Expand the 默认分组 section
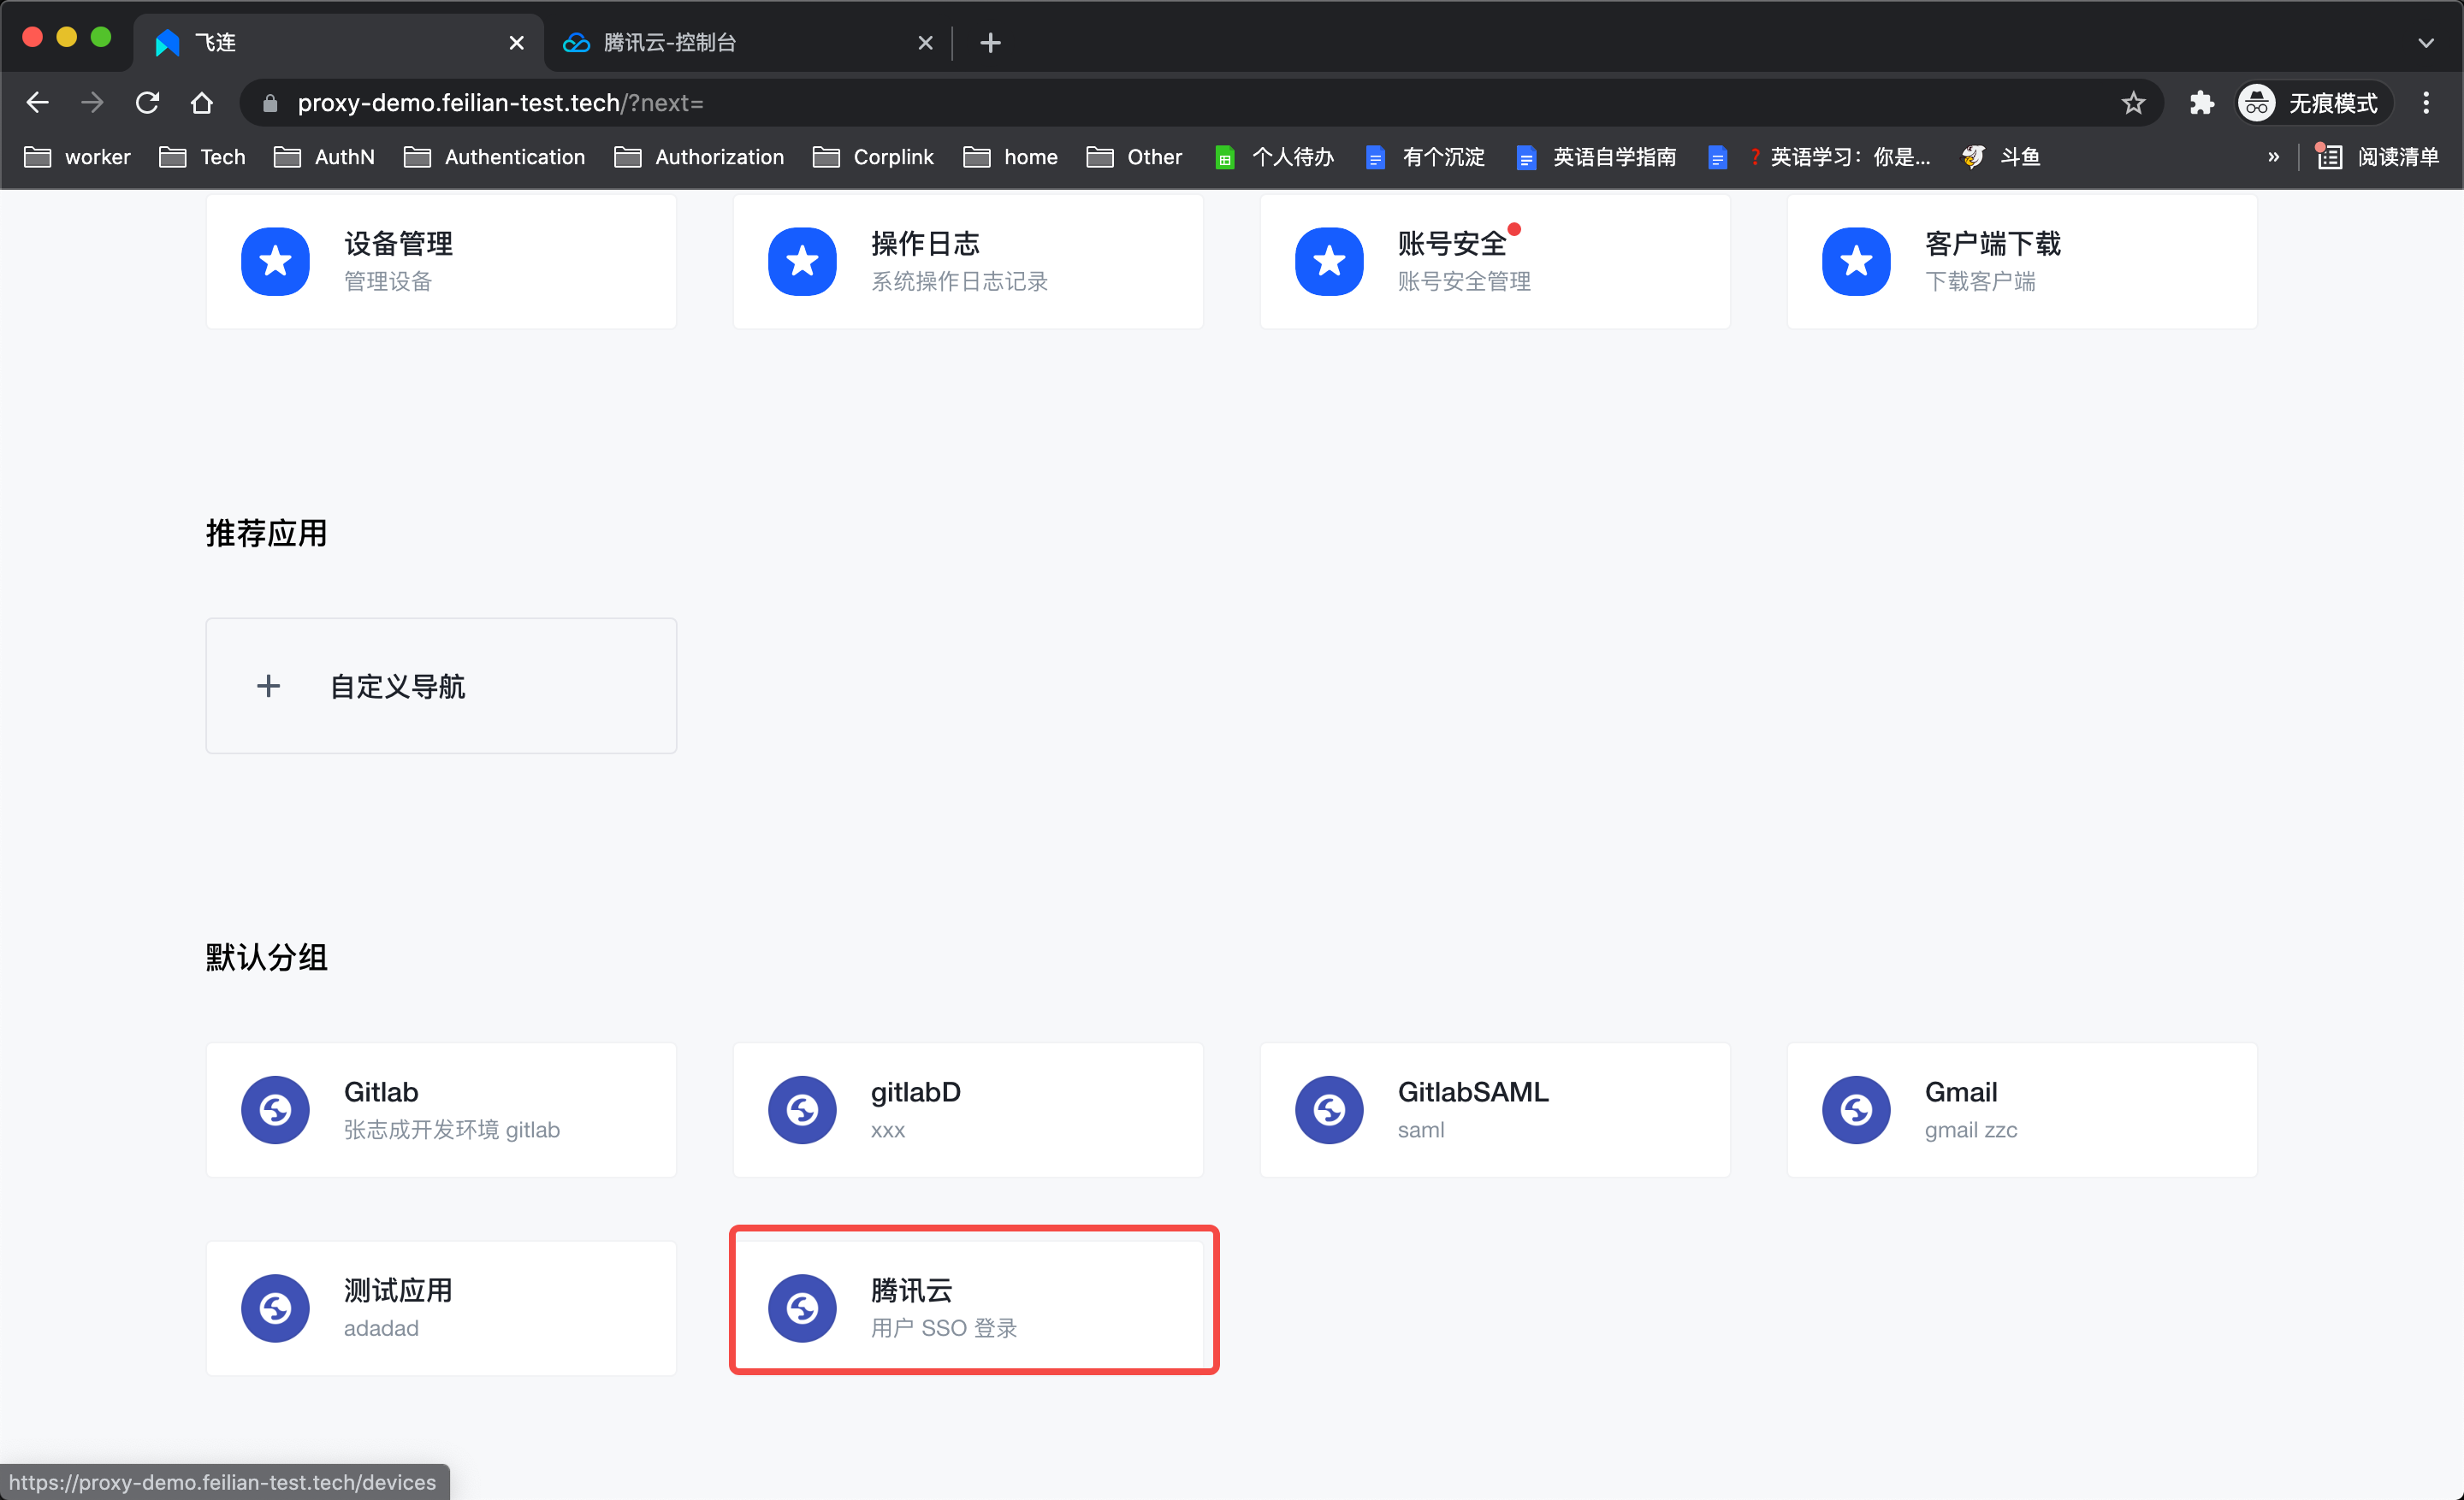 [x=269, y=959]
